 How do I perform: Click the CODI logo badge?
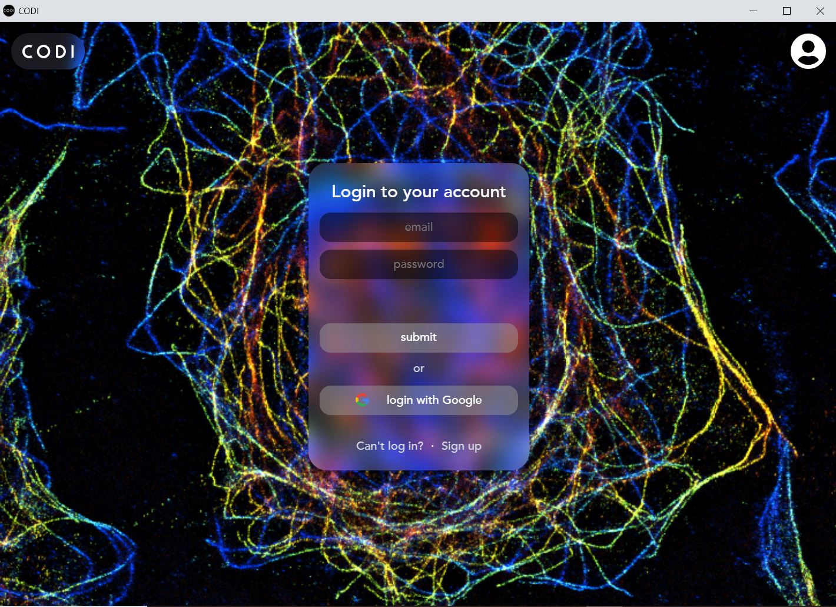(48, 51)
